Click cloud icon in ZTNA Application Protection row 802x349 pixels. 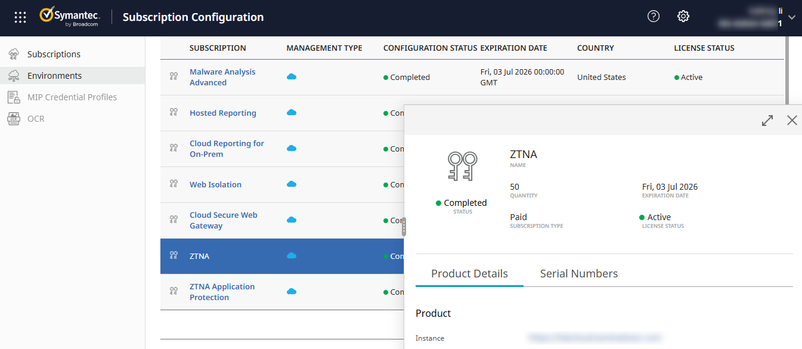pyautogui.click(x=292, y=292)
